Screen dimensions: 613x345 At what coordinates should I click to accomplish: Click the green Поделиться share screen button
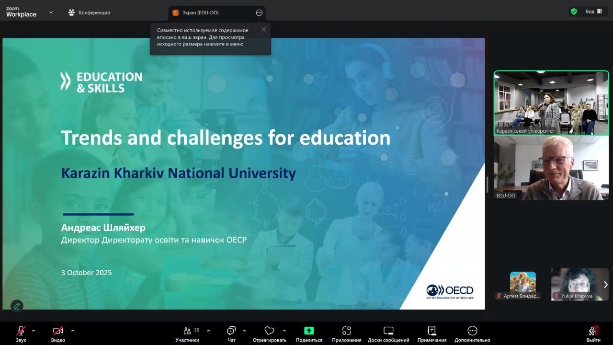pyautogui.click(x=309, y=331)
